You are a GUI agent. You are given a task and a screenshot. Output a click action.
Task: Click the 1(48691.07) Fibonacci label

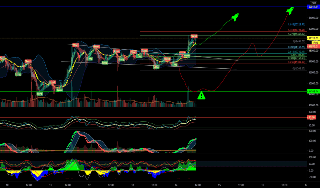pyautogui.click(x=299, y=41)
